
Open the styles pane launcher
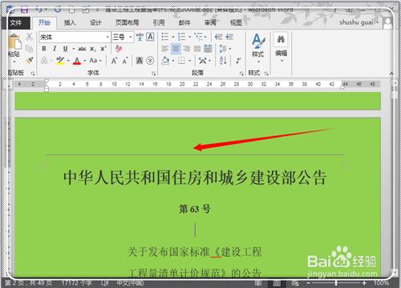[x=266, y=74]
